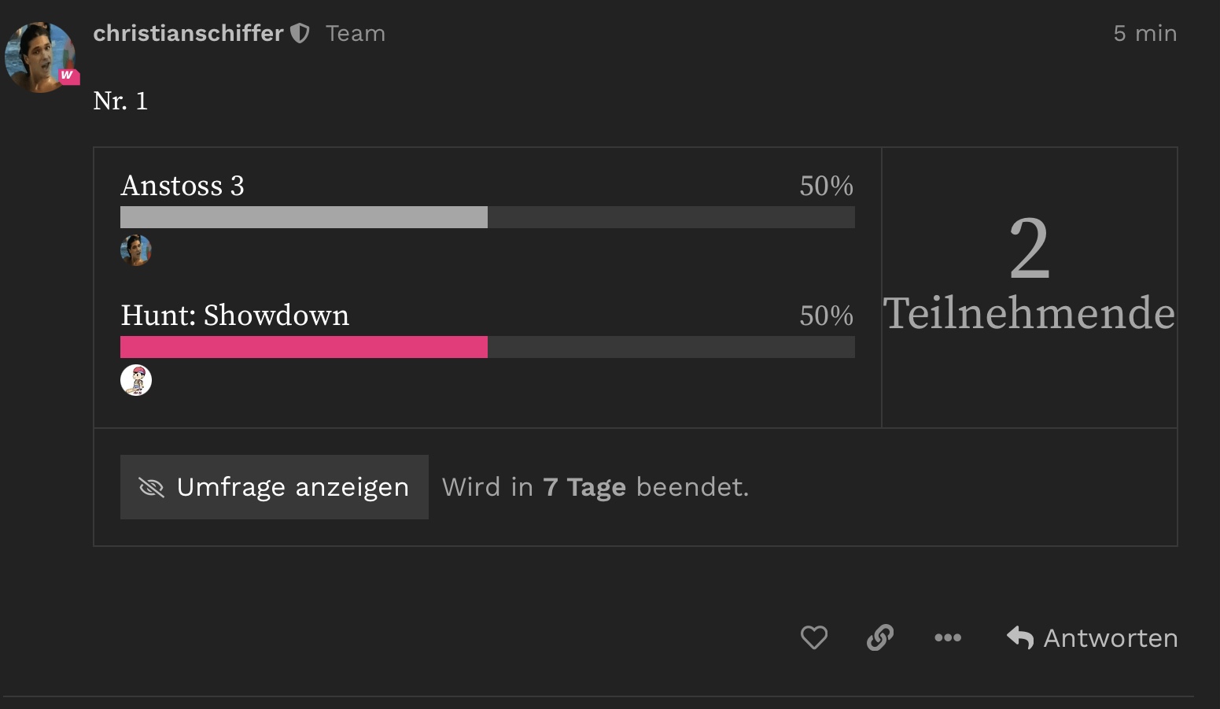The image size is (1220, 709).
Task: Open the 5 min timestamp link
Action: click(1144, 33)
